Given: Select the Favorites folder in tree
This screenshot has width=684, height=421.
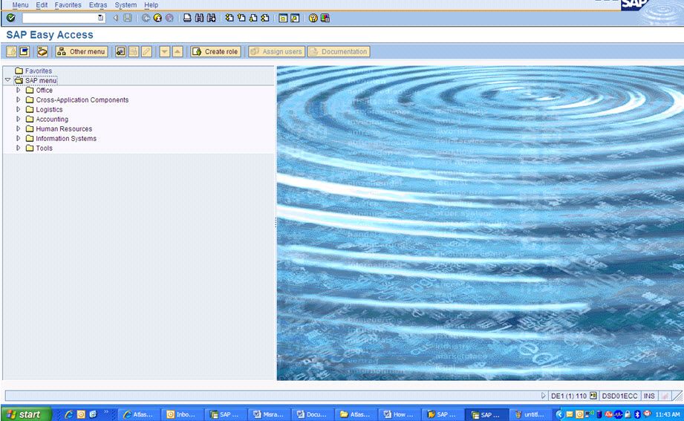Looking at the screenshot, I should (x=39, y=71).
